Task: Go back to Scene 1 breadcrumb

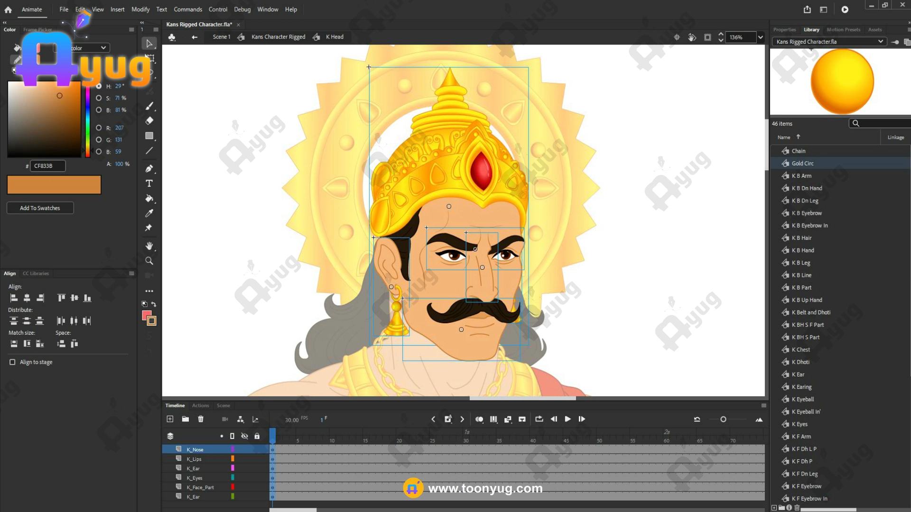Action: (221, 37)
